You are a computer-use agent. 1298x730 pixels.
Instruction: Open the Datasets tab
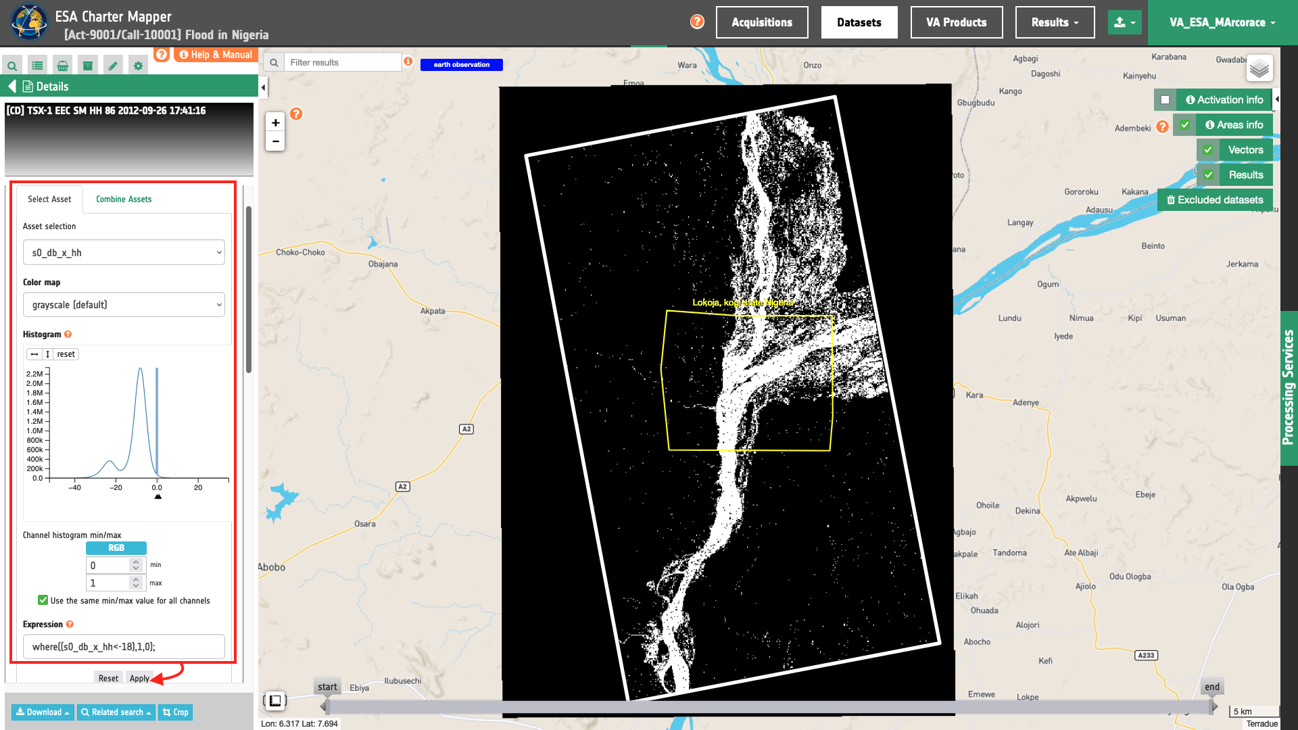click(x=859, y=22)
